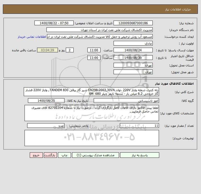Click the header title جزئیات اطلاعات نیاز
201x194 pixels.
coord(178,9)
